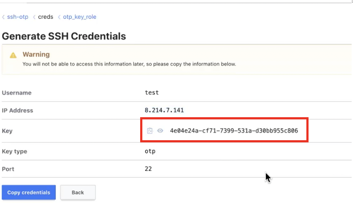Click the warning triangle icon
Viewport: 353px width, 203px height.
12,54
